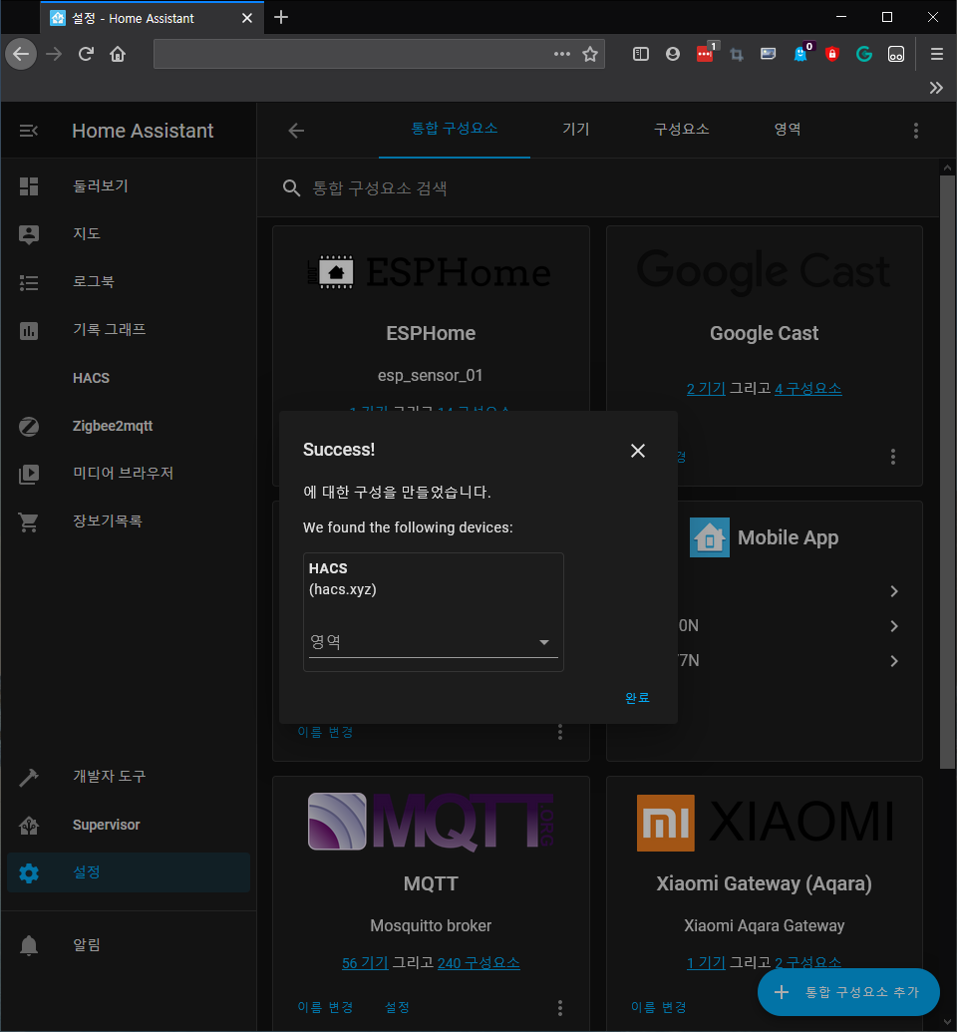Open the Firefox hamburger menu
Screen dimensions: 957x1032
(x=937, y=54)
